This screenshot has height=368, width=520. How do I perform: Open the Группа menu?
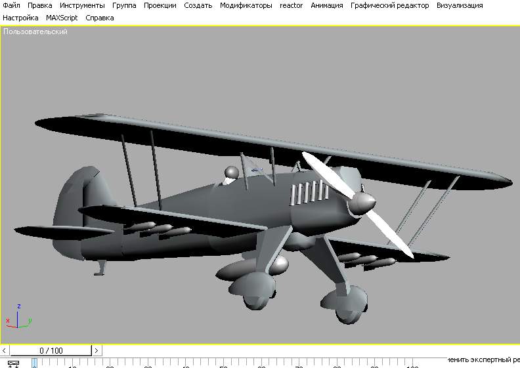124,6
